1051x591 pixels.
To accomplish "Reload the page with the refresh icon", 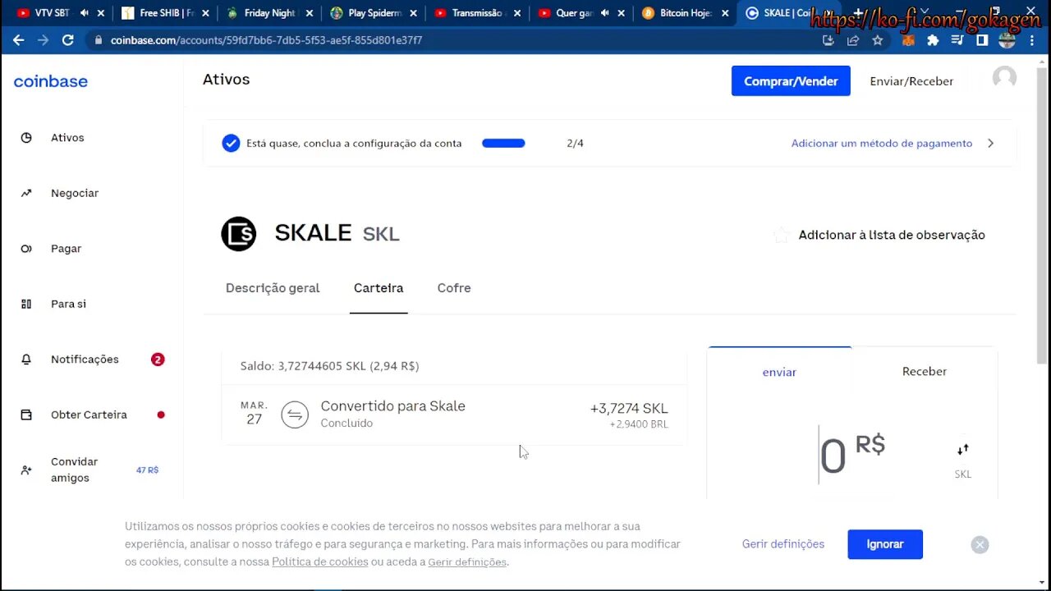I will [68, 39].
